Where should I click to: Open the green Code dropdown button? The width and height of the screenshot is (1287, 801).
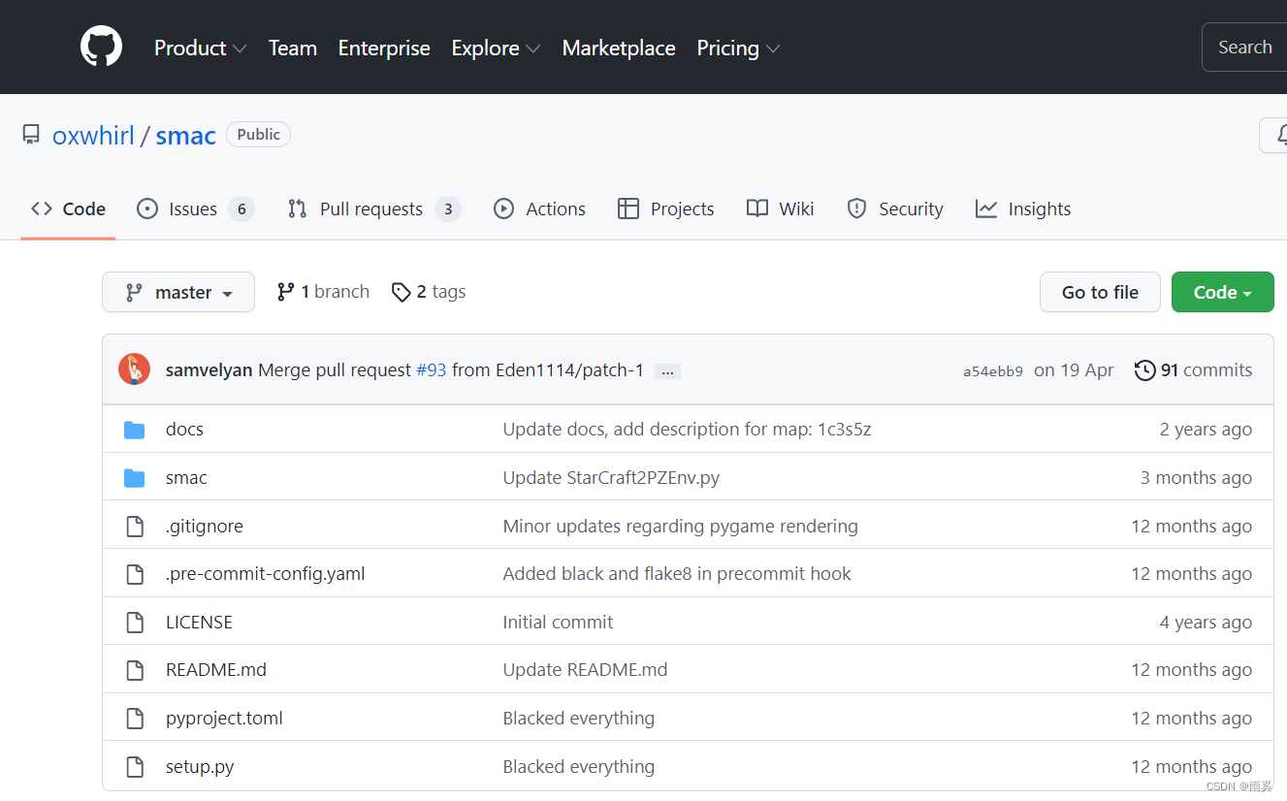click(x=1222, y=292)
